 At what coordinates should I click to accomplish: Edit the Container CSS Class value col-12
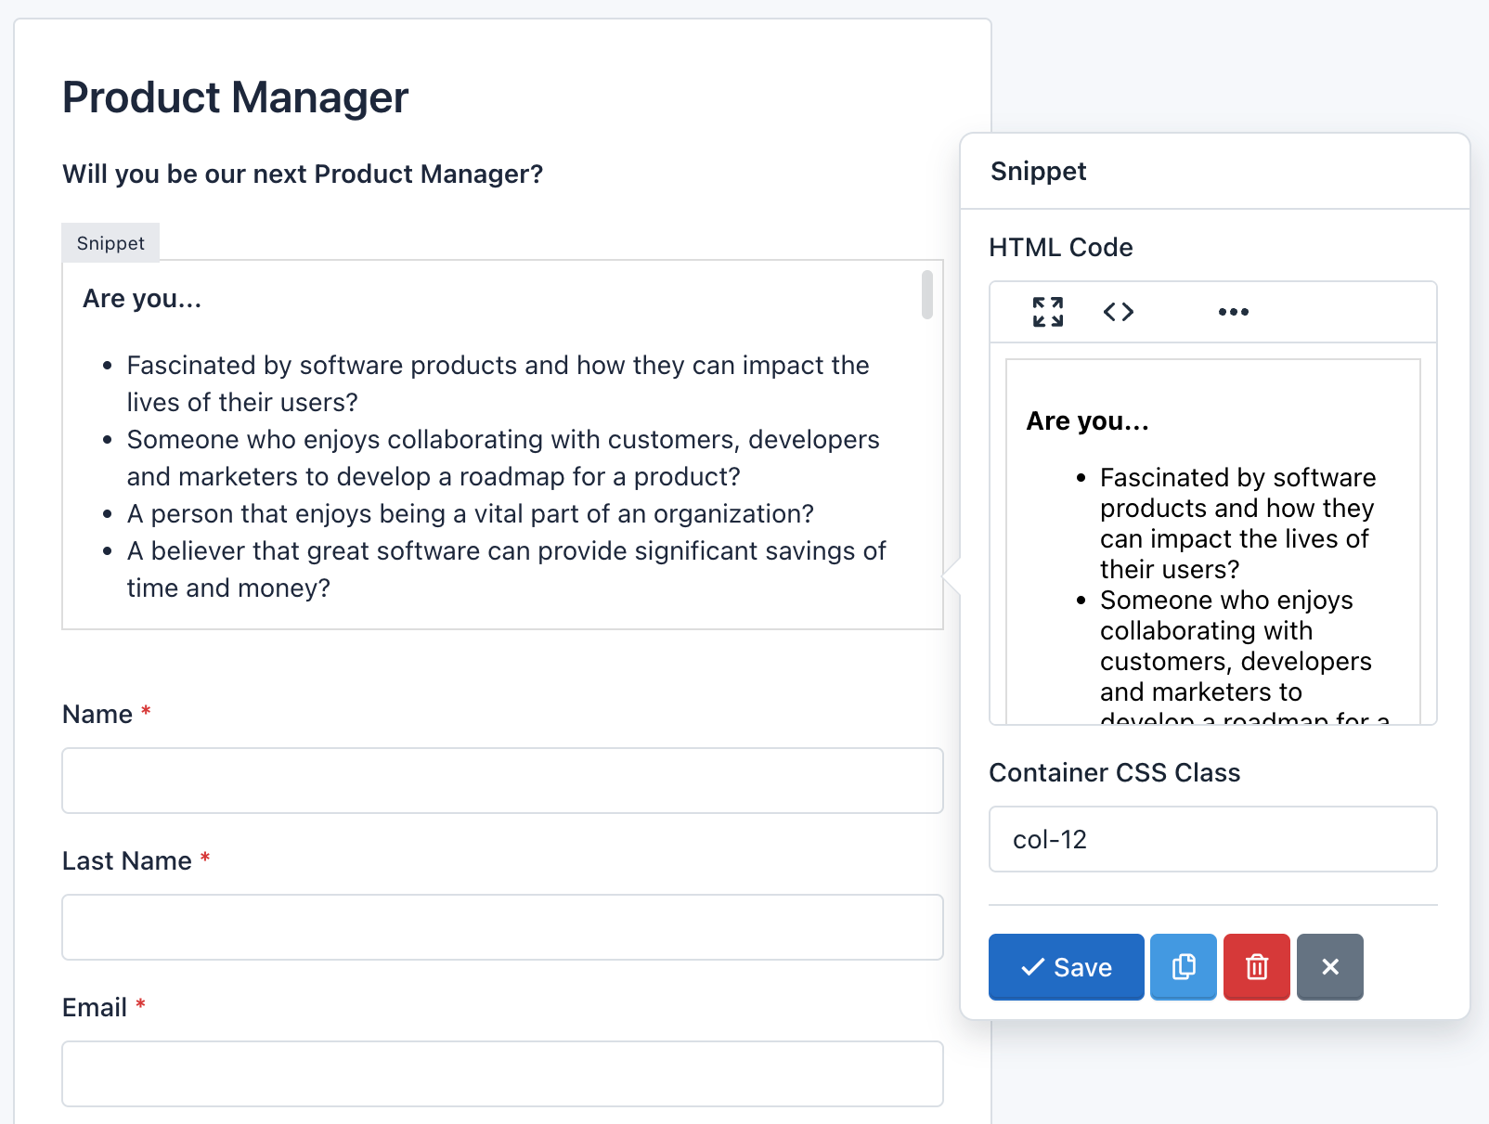[1212, 839]
